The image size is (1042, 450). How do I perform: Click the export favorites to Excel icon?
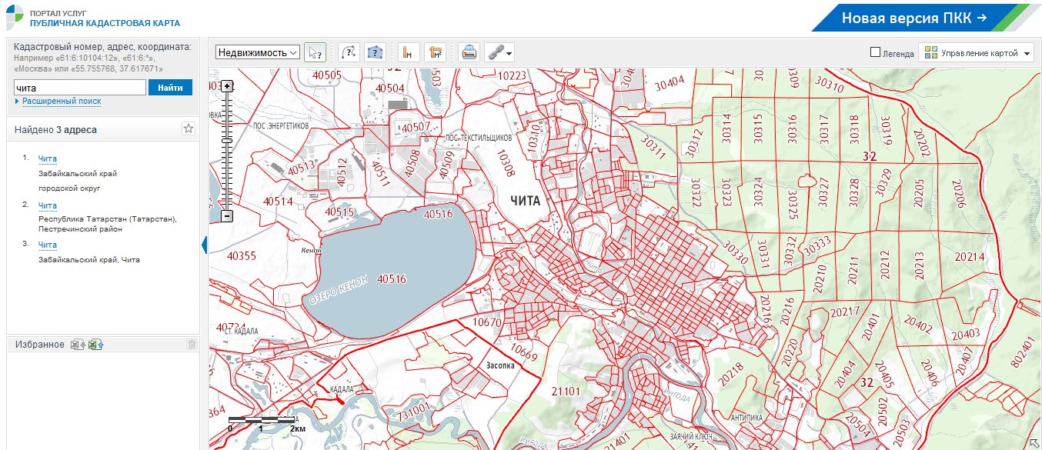pyautogui.click(x=78, y=345)
